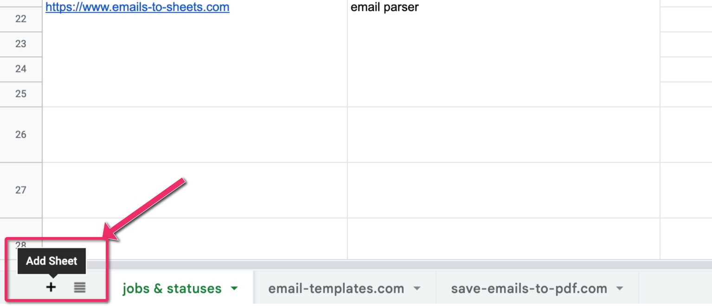Viewport: 712px width, 306px height.
Task: Click the horizontal scrollbar above the sheet tabs
Action: [371, 265]
